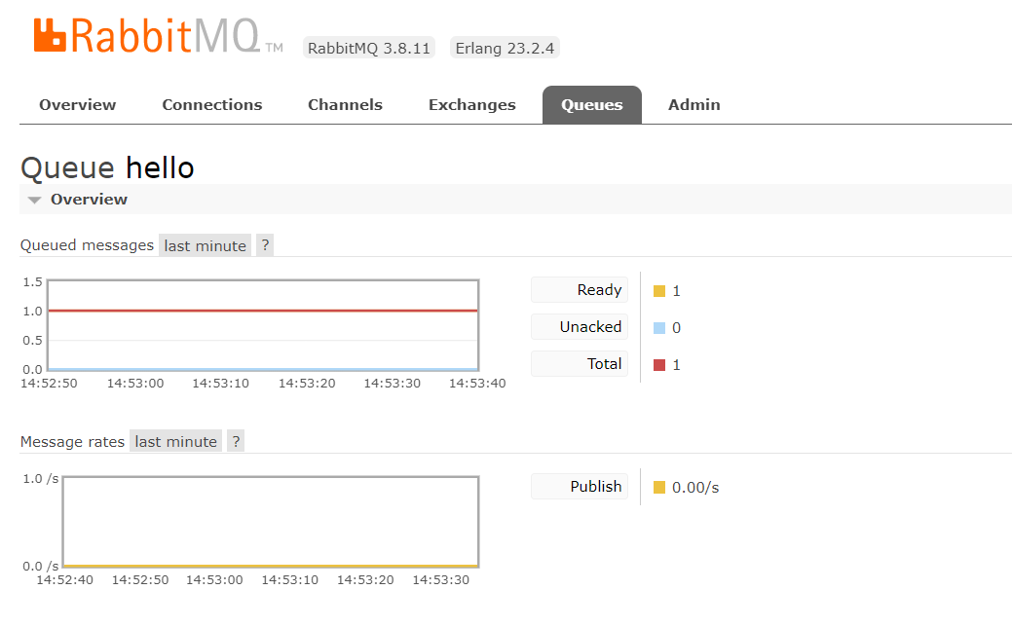The height and width of the screenshot is (627, 1012).
Task: Open help '?' for Queued messages
Action: tap(265, 245)
